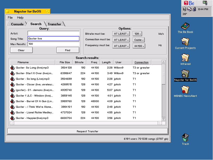
Task: Click the MP3 note icon next to Guster- Happier(live).mp3
Action: 12,118
